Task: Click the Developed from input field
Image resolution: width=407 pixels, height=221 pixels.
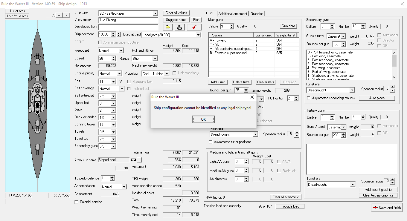Action: click(128, 27)
